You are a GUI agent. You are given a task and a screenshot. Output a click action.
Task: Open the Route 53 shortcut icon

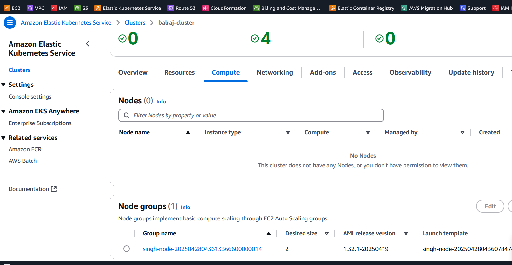coord(171,8)
